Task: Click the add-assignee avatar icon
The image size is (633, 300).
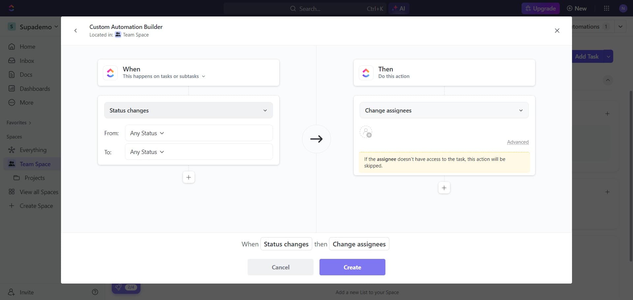Action: tap(366, 132)
